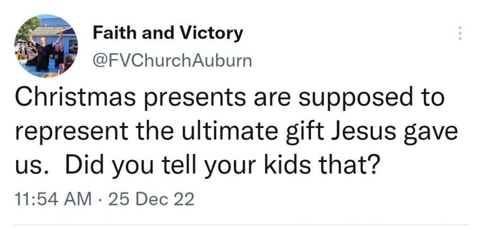Click the word Faith in account name
The height and width of the screenshot is (229, 484).
(115, 33)
